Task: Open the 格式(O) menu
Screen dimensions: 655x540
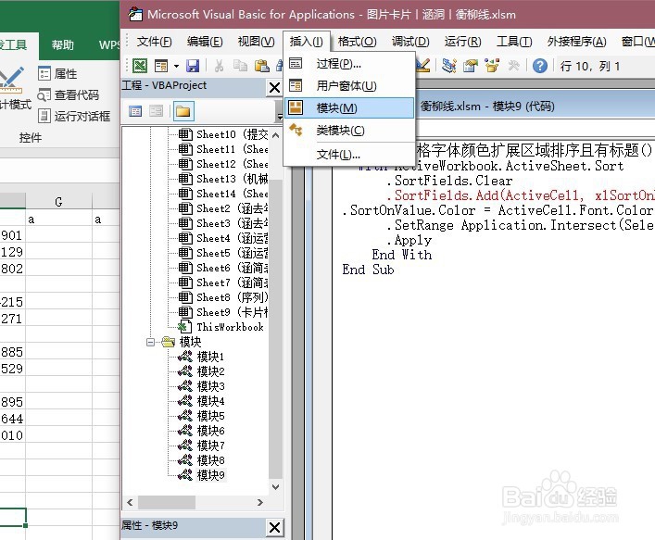Action: coord(358,42)
